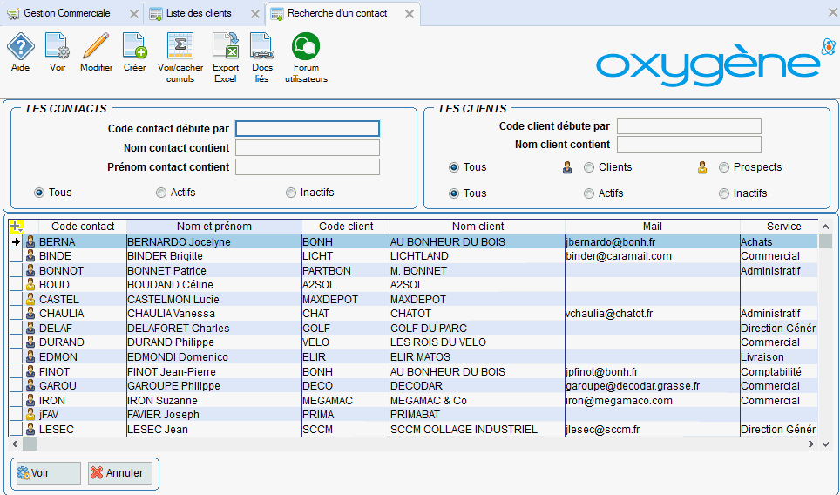Screen dimensions: 840x495
Task: Click vertical scrollbar down arrow
Action: point(825,444)
